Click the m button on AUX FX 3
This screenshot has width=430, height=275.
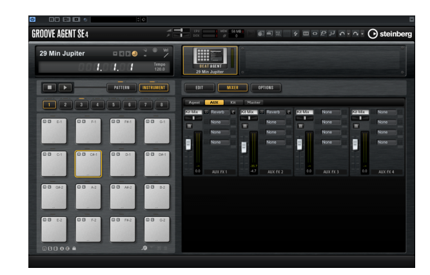tap(300, 126)
